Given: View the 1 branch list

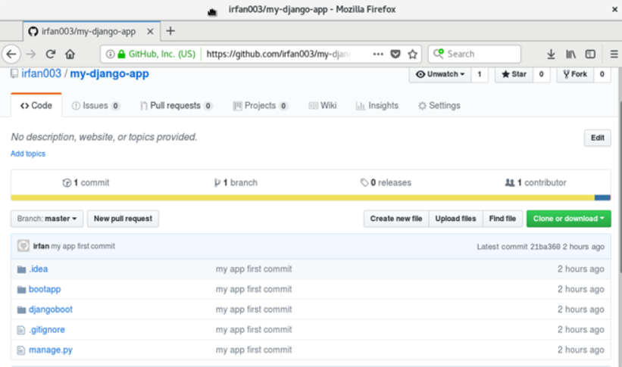Looking at the screenshot, I should (236, 182).
